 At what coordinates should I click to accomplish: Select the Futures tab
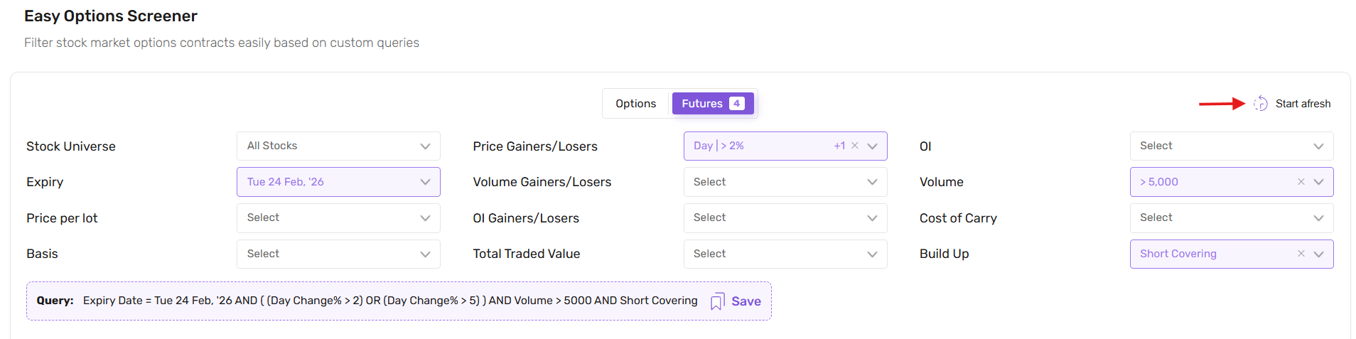tap(712, 104)
